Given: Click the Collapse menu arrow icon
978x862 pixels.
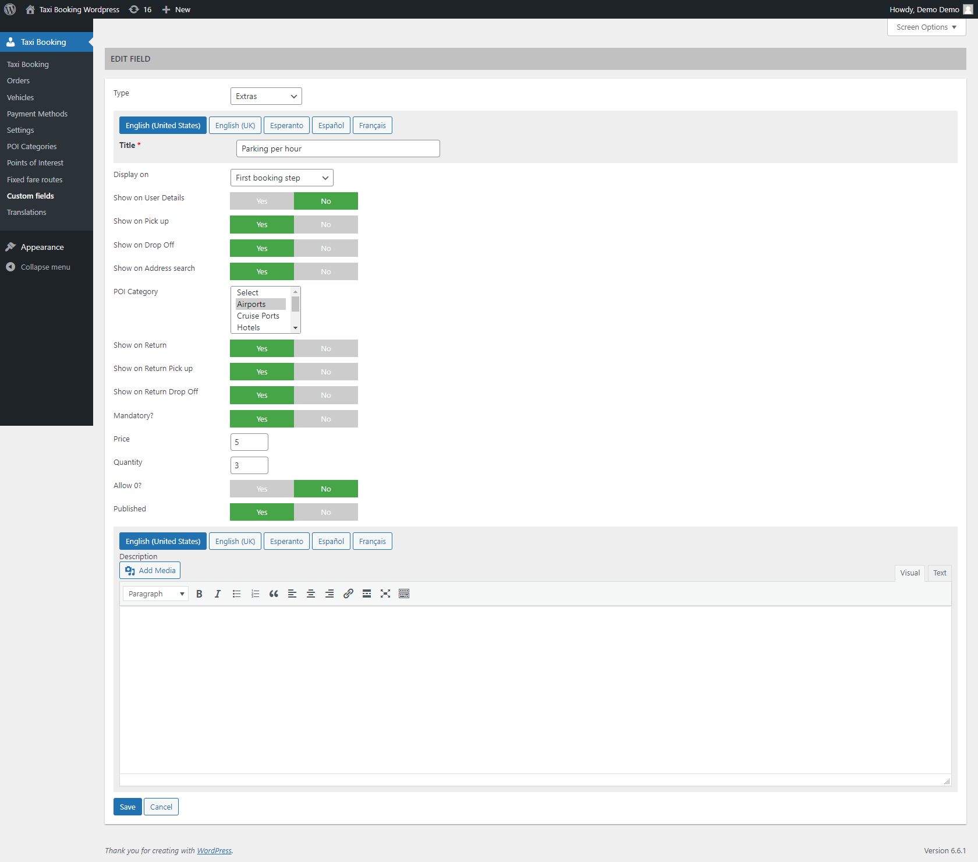Looking at the screenshot, I should click(x=10, y=267).
